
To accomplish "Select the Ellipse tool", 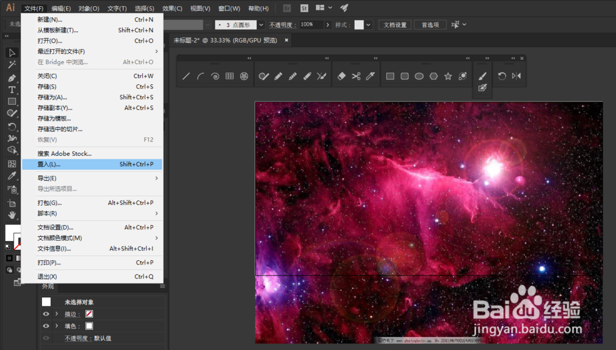I will pyautogui.click(x=419, y=76).
